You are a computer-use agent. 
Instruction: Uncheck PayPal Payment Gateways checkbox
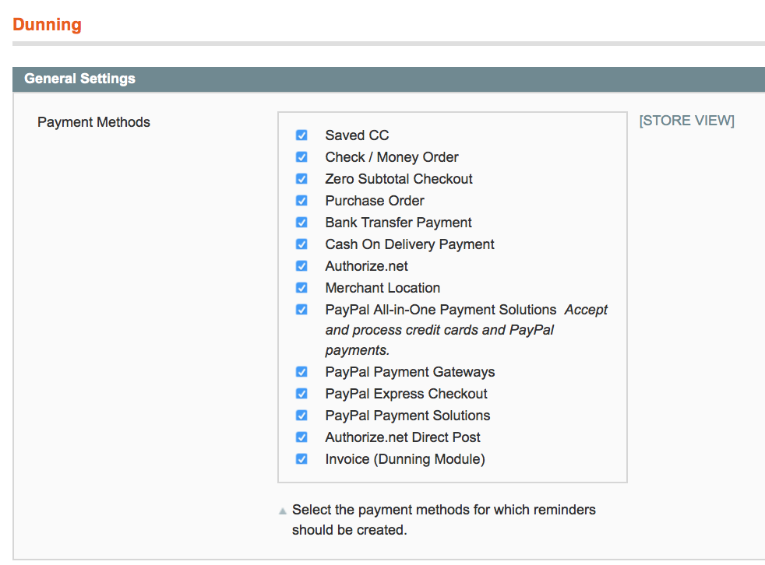click(301, 372)
